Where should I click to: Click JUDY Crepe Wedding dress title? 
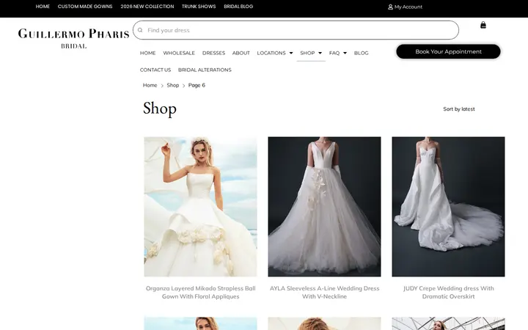pyautogui.click(x=448, y=293)
